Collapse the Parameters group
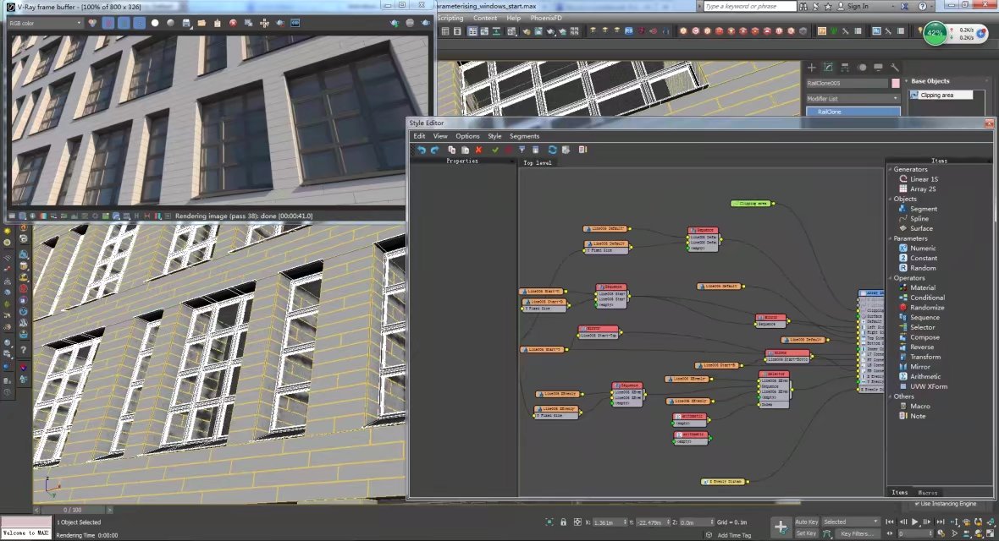 pos(890,238)
